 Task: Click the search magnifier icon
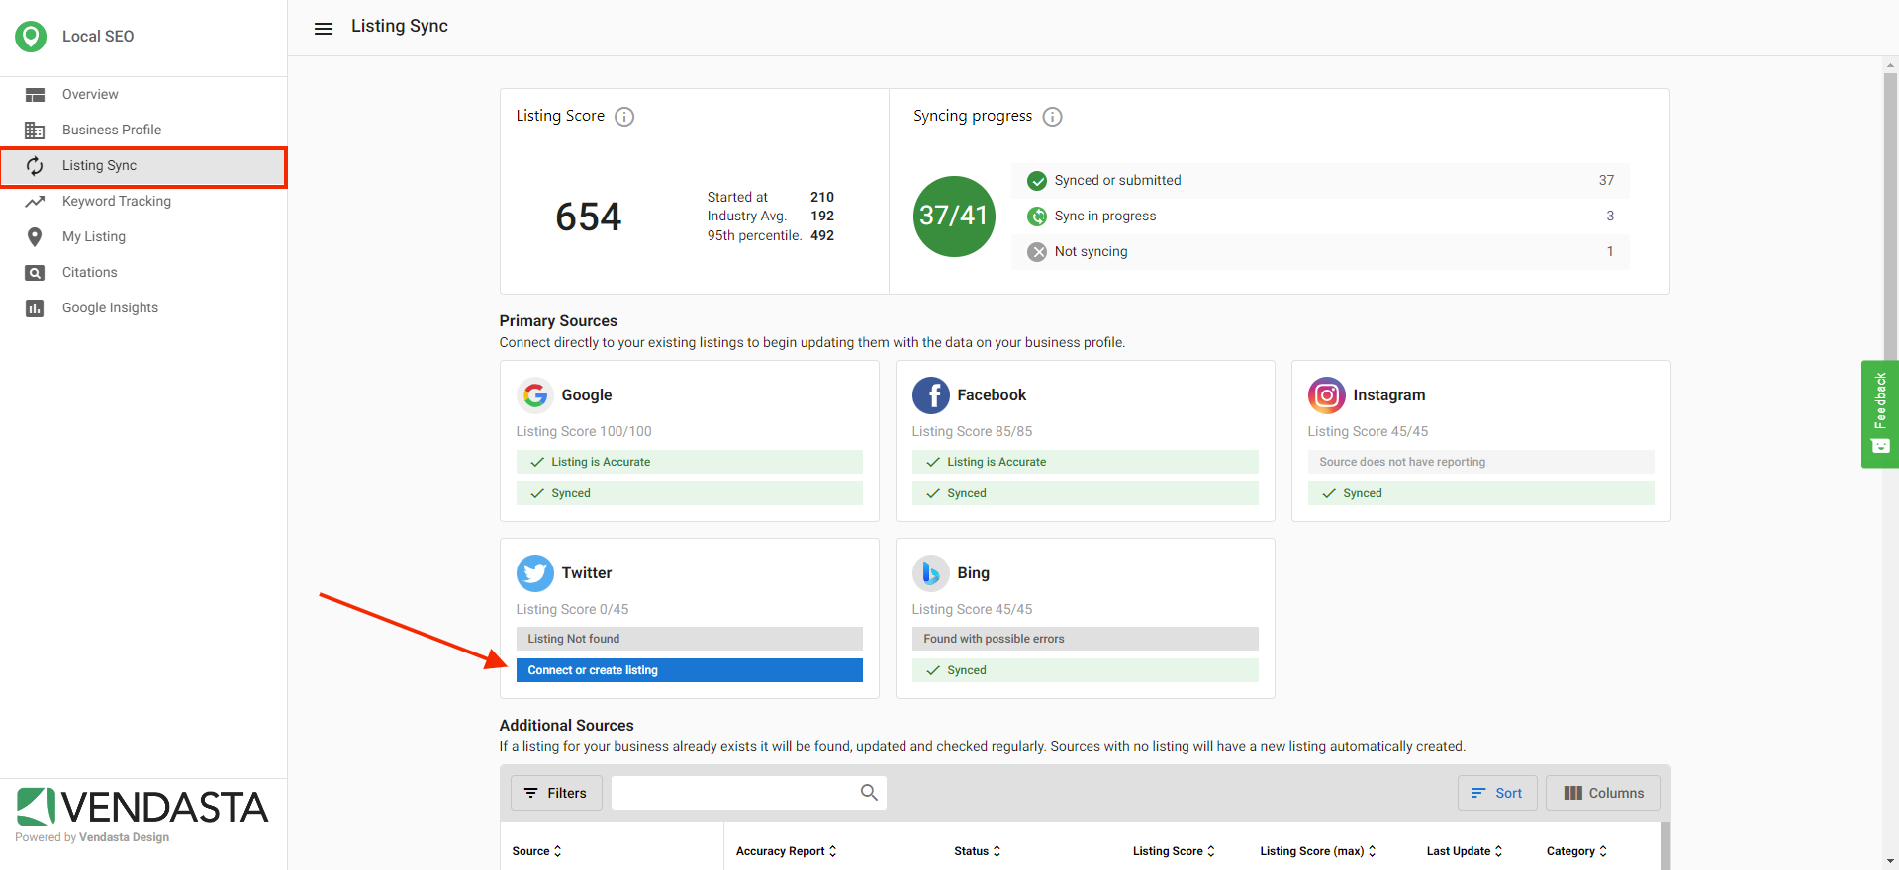tap(869, 793)
